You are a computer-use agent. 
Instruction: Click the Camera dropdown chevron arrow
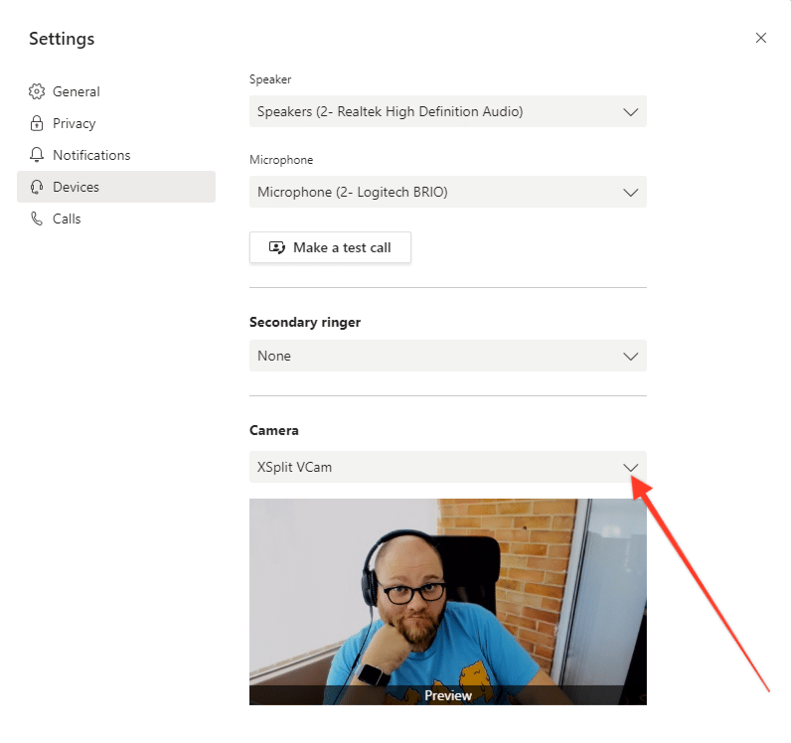coord(631,467)
